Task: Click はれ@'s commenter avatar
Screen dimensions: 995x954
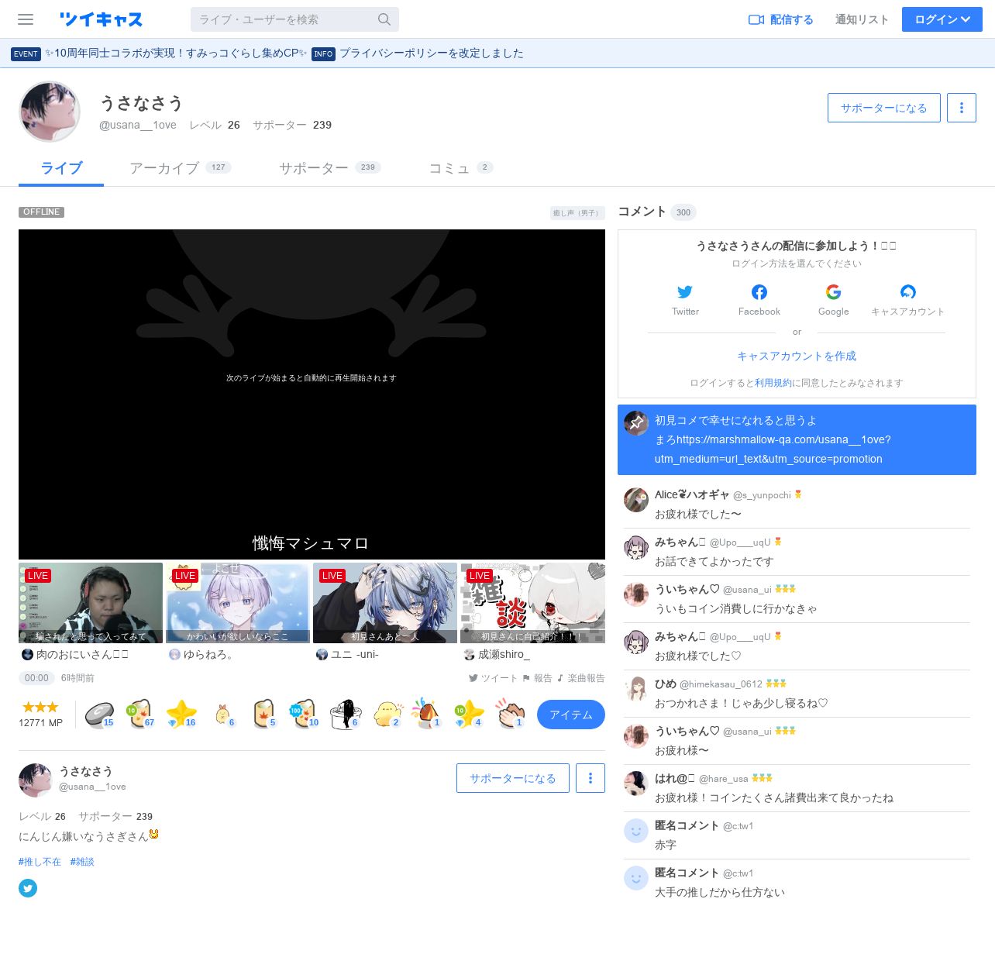Action: tap(636, 784)
